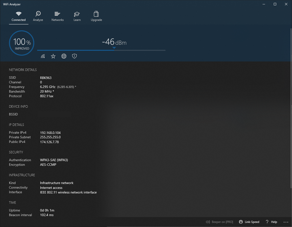Click the INFRASTRUCTURE section heading

22,175
